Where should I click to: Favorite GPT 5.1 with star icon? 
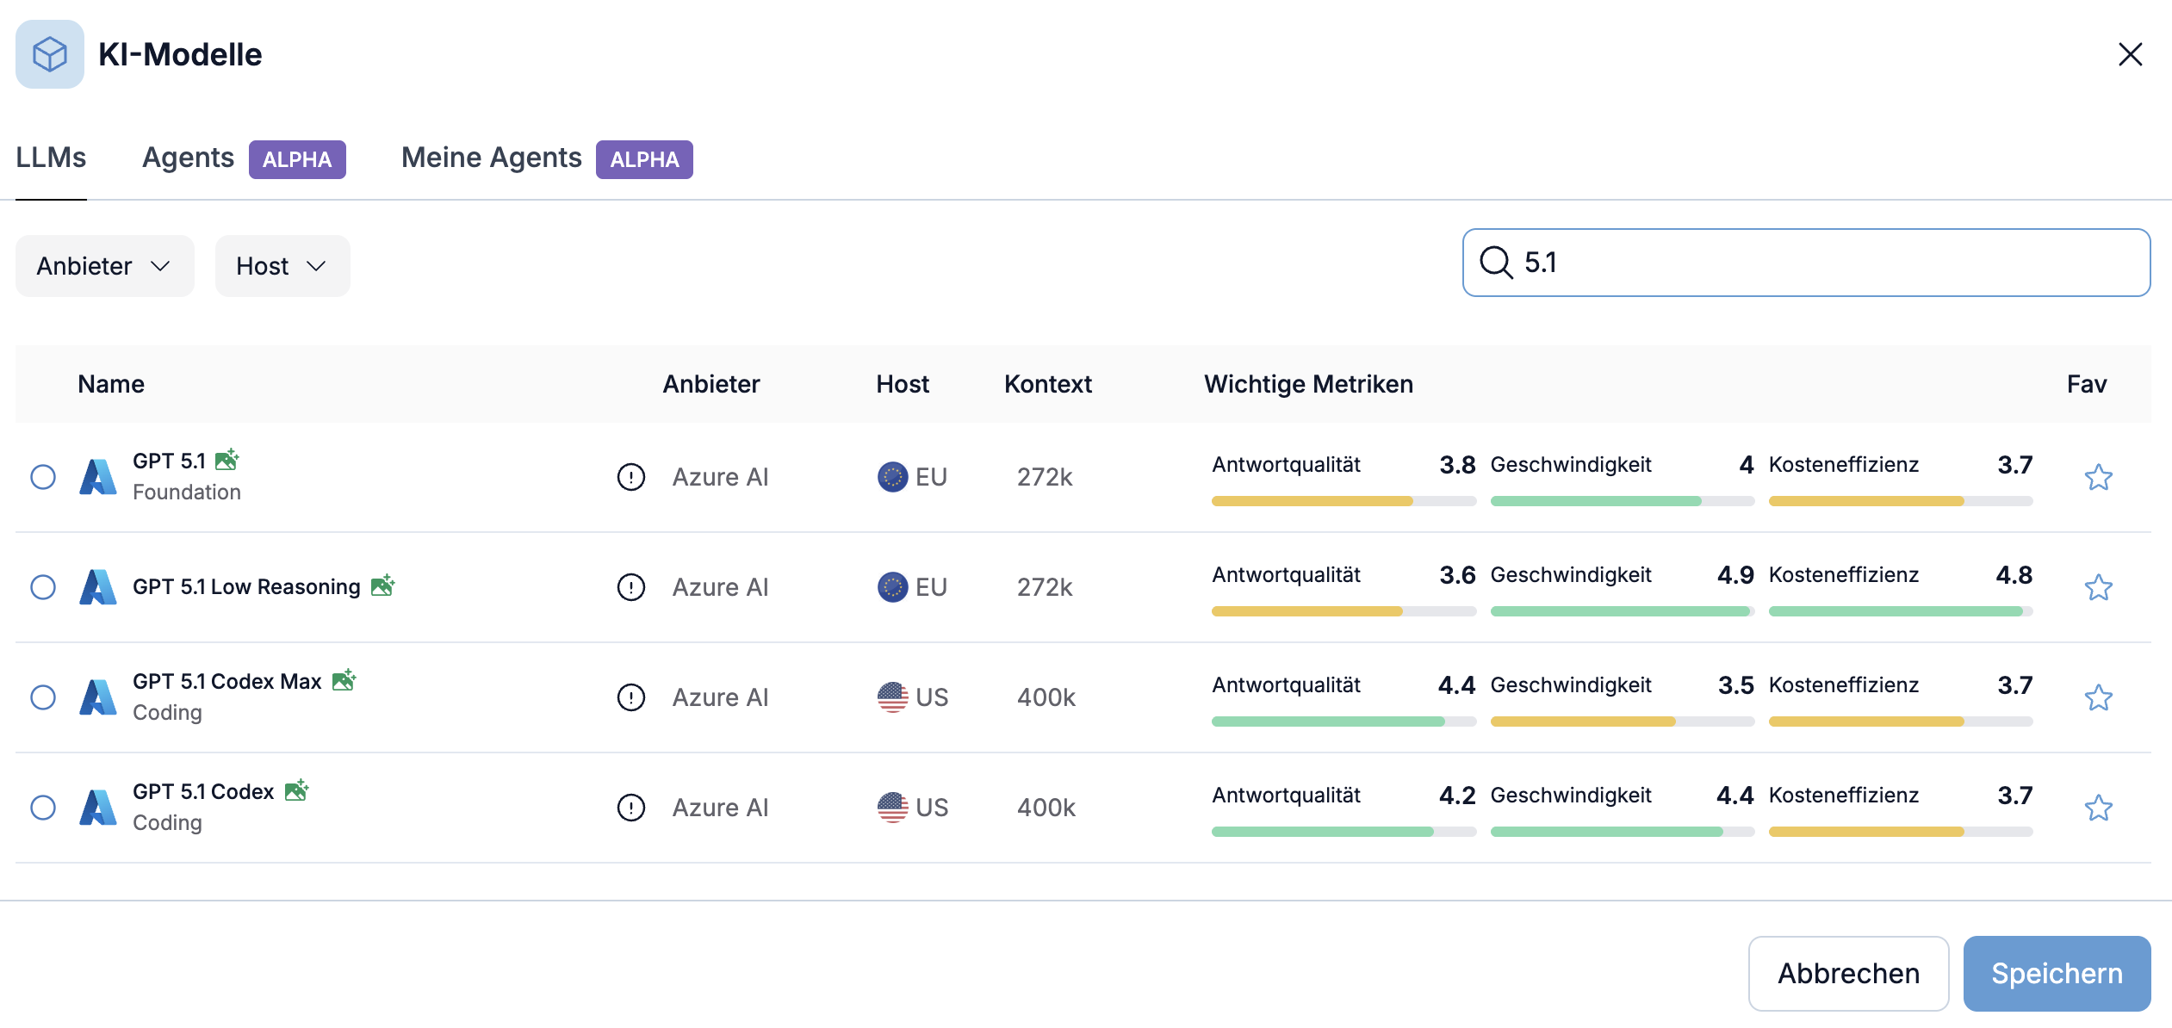[2098, 477]
